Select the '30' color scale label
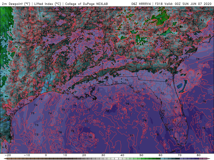Screen dimensions: 214x160 pyautogui.click(x=103, y=155)
